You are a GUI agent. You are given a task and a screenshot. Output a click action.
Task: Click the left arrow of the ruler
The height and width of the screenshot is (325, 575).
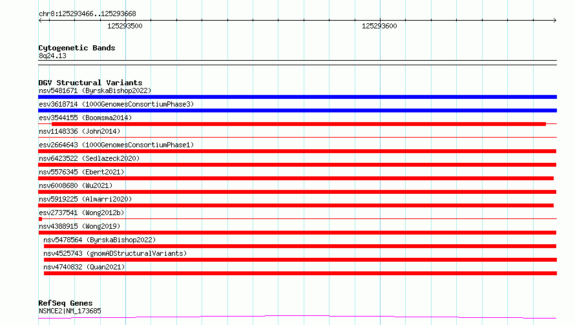point(40,21)
